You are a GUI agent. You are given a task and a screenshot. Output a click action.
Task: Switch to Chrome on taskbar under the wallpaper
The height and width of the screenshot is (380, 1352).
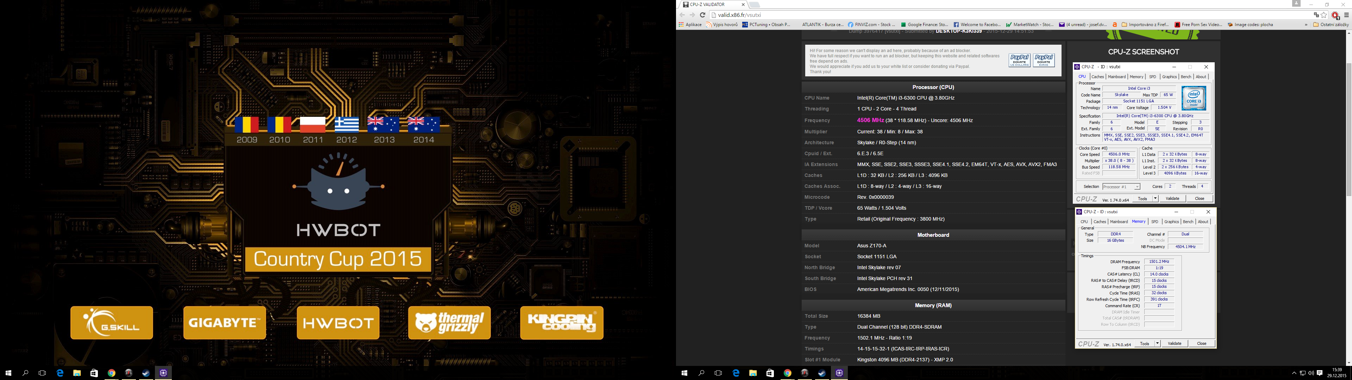point(111,373)
